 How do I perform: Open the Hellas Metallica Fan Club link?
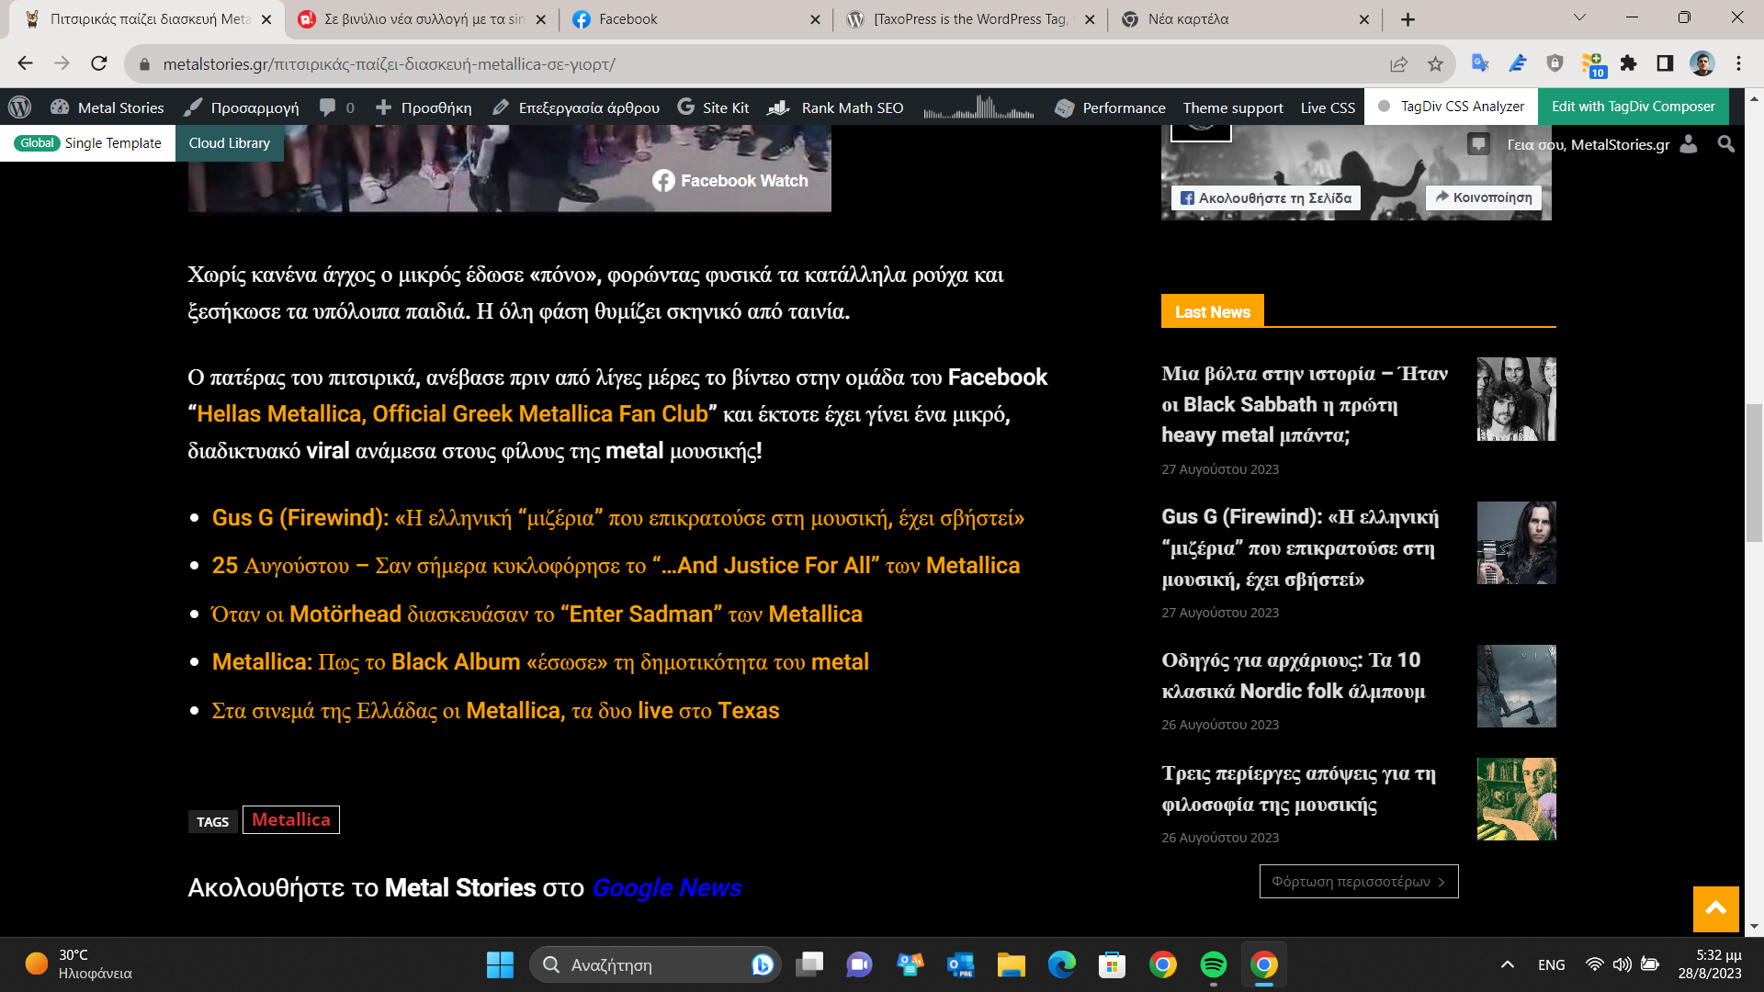pyautogui.click(x=452, y=414)
